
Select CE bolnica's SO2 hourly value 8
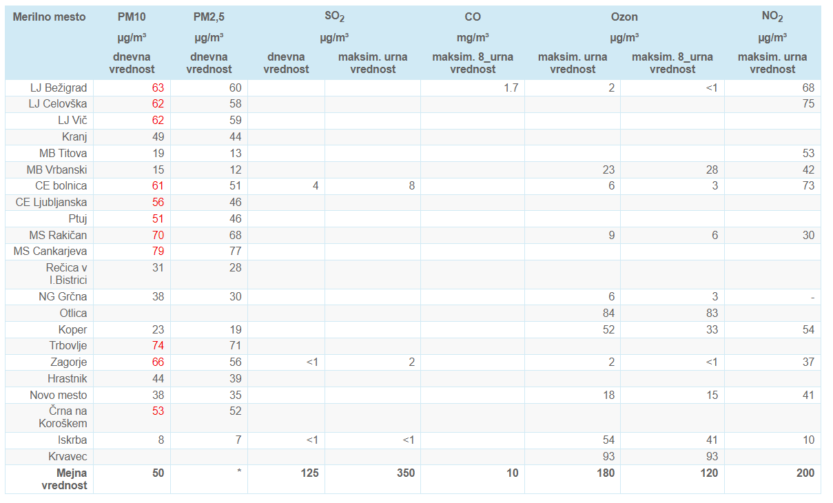pyautogui.click(x=411, y=185)
